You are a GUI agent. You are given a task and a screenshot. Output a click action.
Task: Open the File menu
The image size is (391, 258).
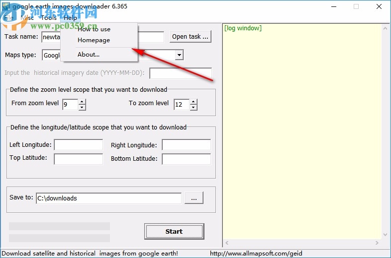(x=8, y=18)
